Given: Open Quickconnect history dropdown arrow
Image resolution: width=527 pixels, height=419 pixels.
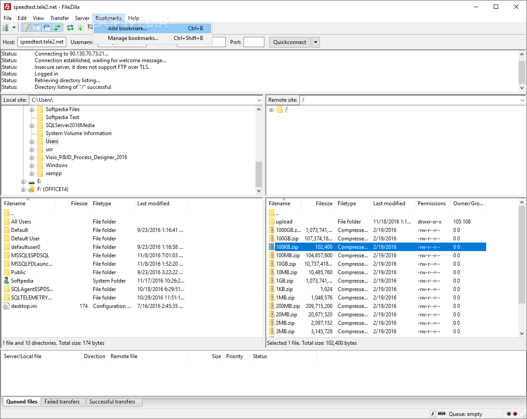Looking at the screenshot, I should [x=315, y=42].
